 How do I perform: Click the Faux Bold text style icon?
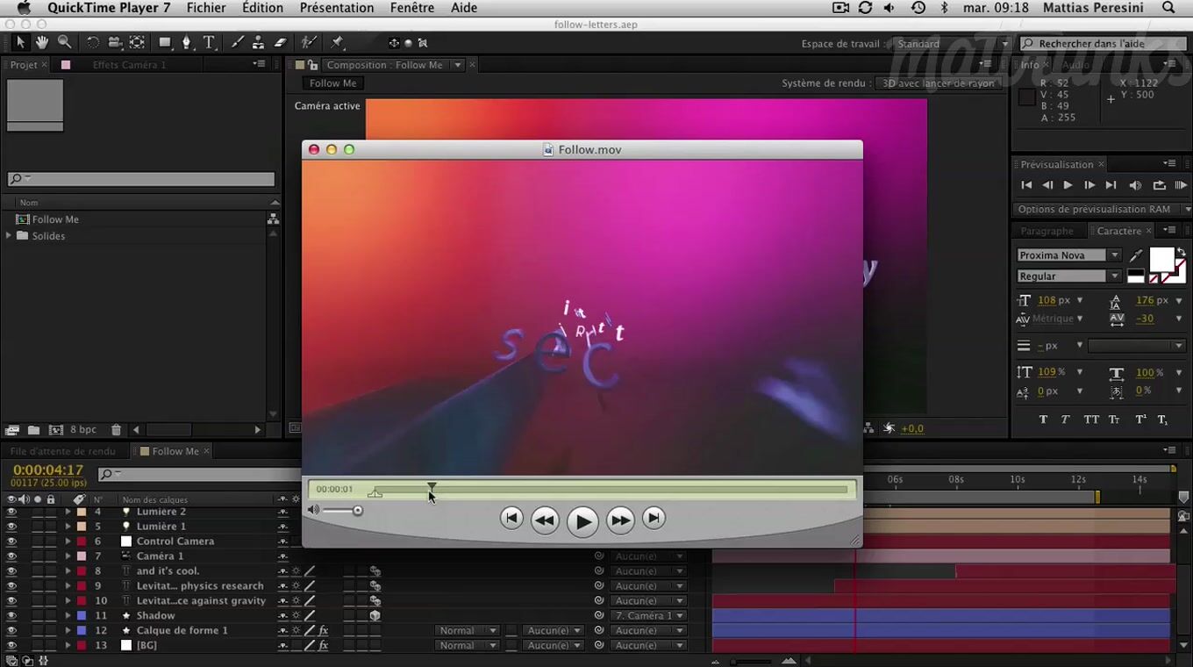(1043, 420)
